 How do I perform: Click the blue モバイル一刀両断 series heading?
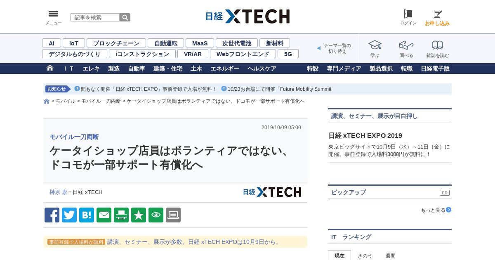coord(74,137)
